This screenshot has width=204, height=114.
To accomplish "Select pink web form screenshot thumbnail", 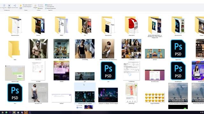I will click(155, 75).
